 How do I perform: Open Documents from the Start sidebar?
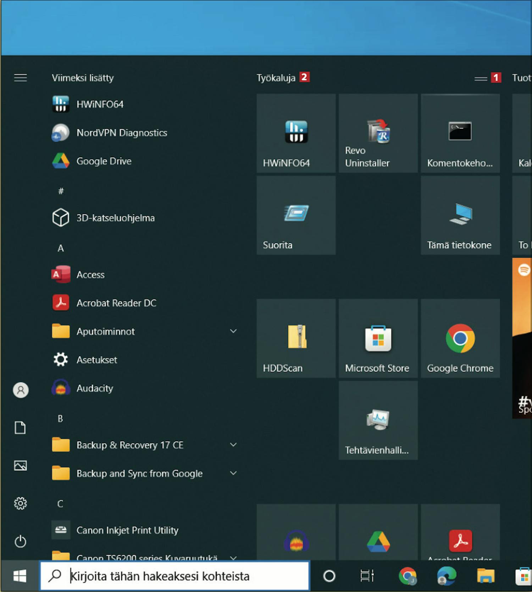pyautogui.click(x=20, y=428)
